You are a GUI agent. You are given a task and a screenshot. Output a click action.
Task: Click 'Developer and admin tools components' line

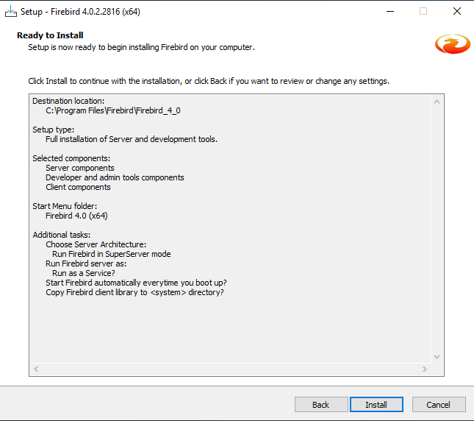pos(115,177)
